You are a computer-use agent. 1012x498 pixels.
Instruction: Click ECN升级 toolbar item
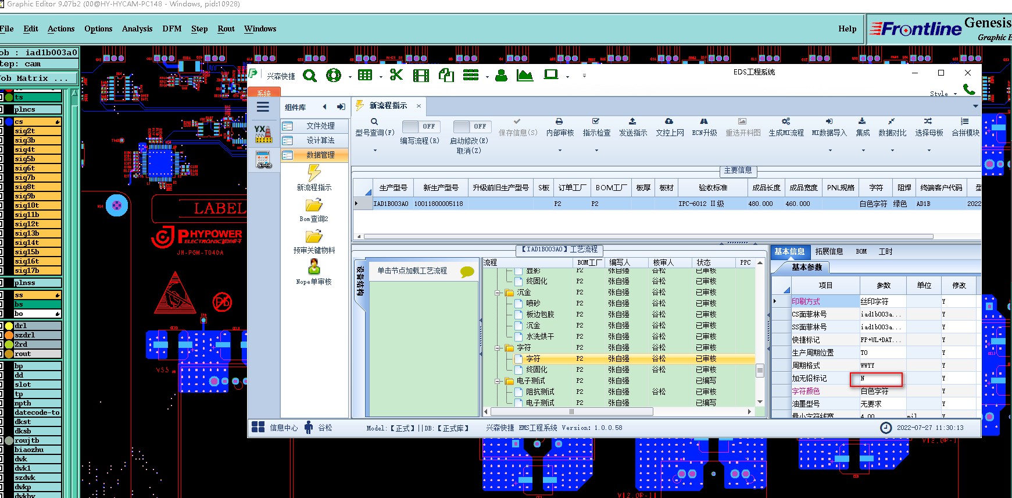click(x=704, y=127)
